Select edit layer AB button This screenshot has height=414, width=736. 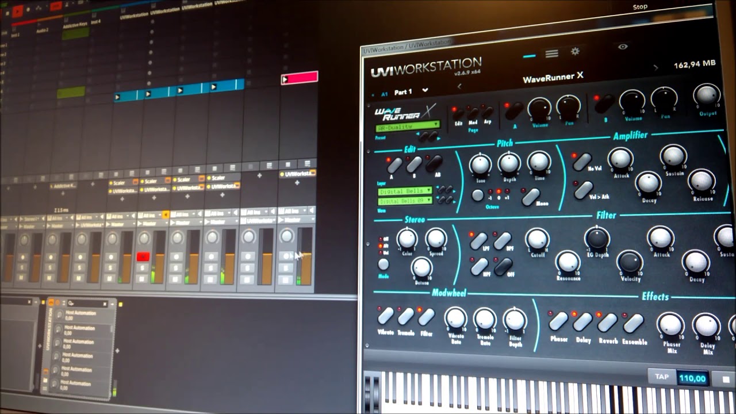tap(434, 164)
